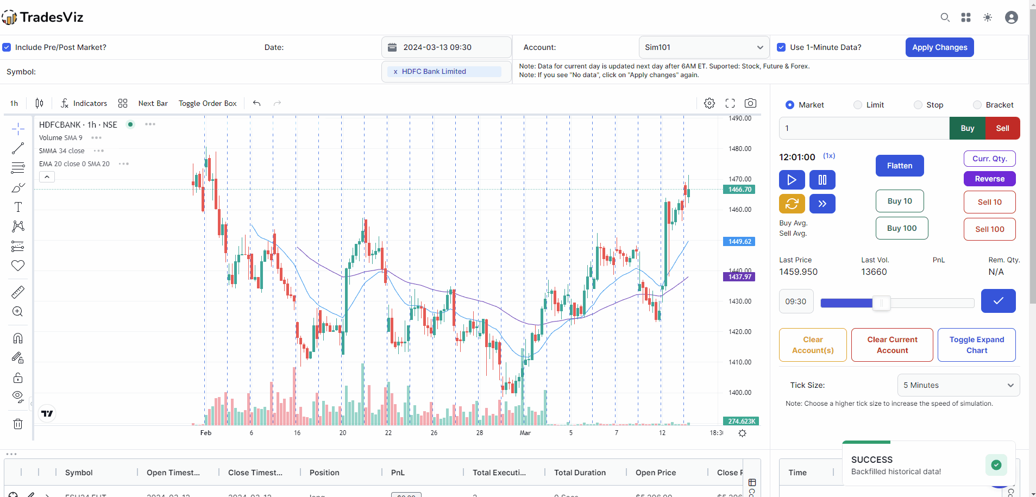This screenshot has height=497, width=1036.
Task: Select the zoom in tool
Action: pos(18,312)
